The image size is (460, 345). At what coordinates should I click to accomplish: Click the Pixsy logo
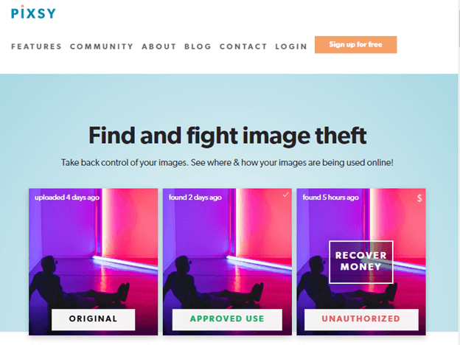click(33, 13)
